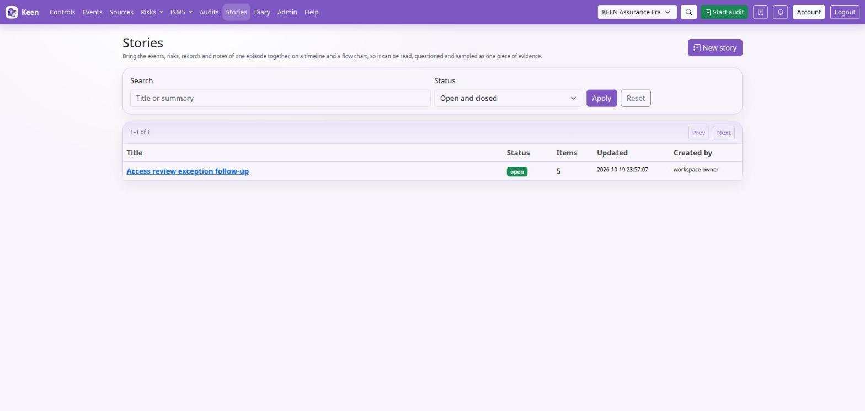Reset the story filters

[x=636, y=98]
